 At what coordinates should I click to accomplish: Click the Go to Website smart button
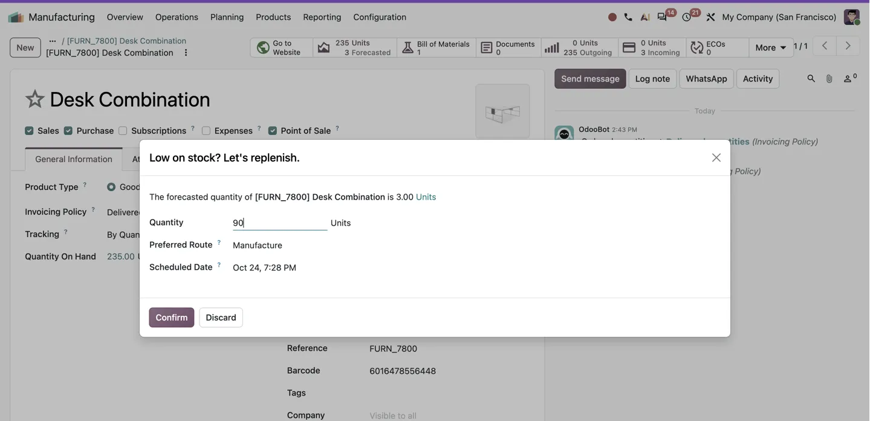tap(282, 48)
